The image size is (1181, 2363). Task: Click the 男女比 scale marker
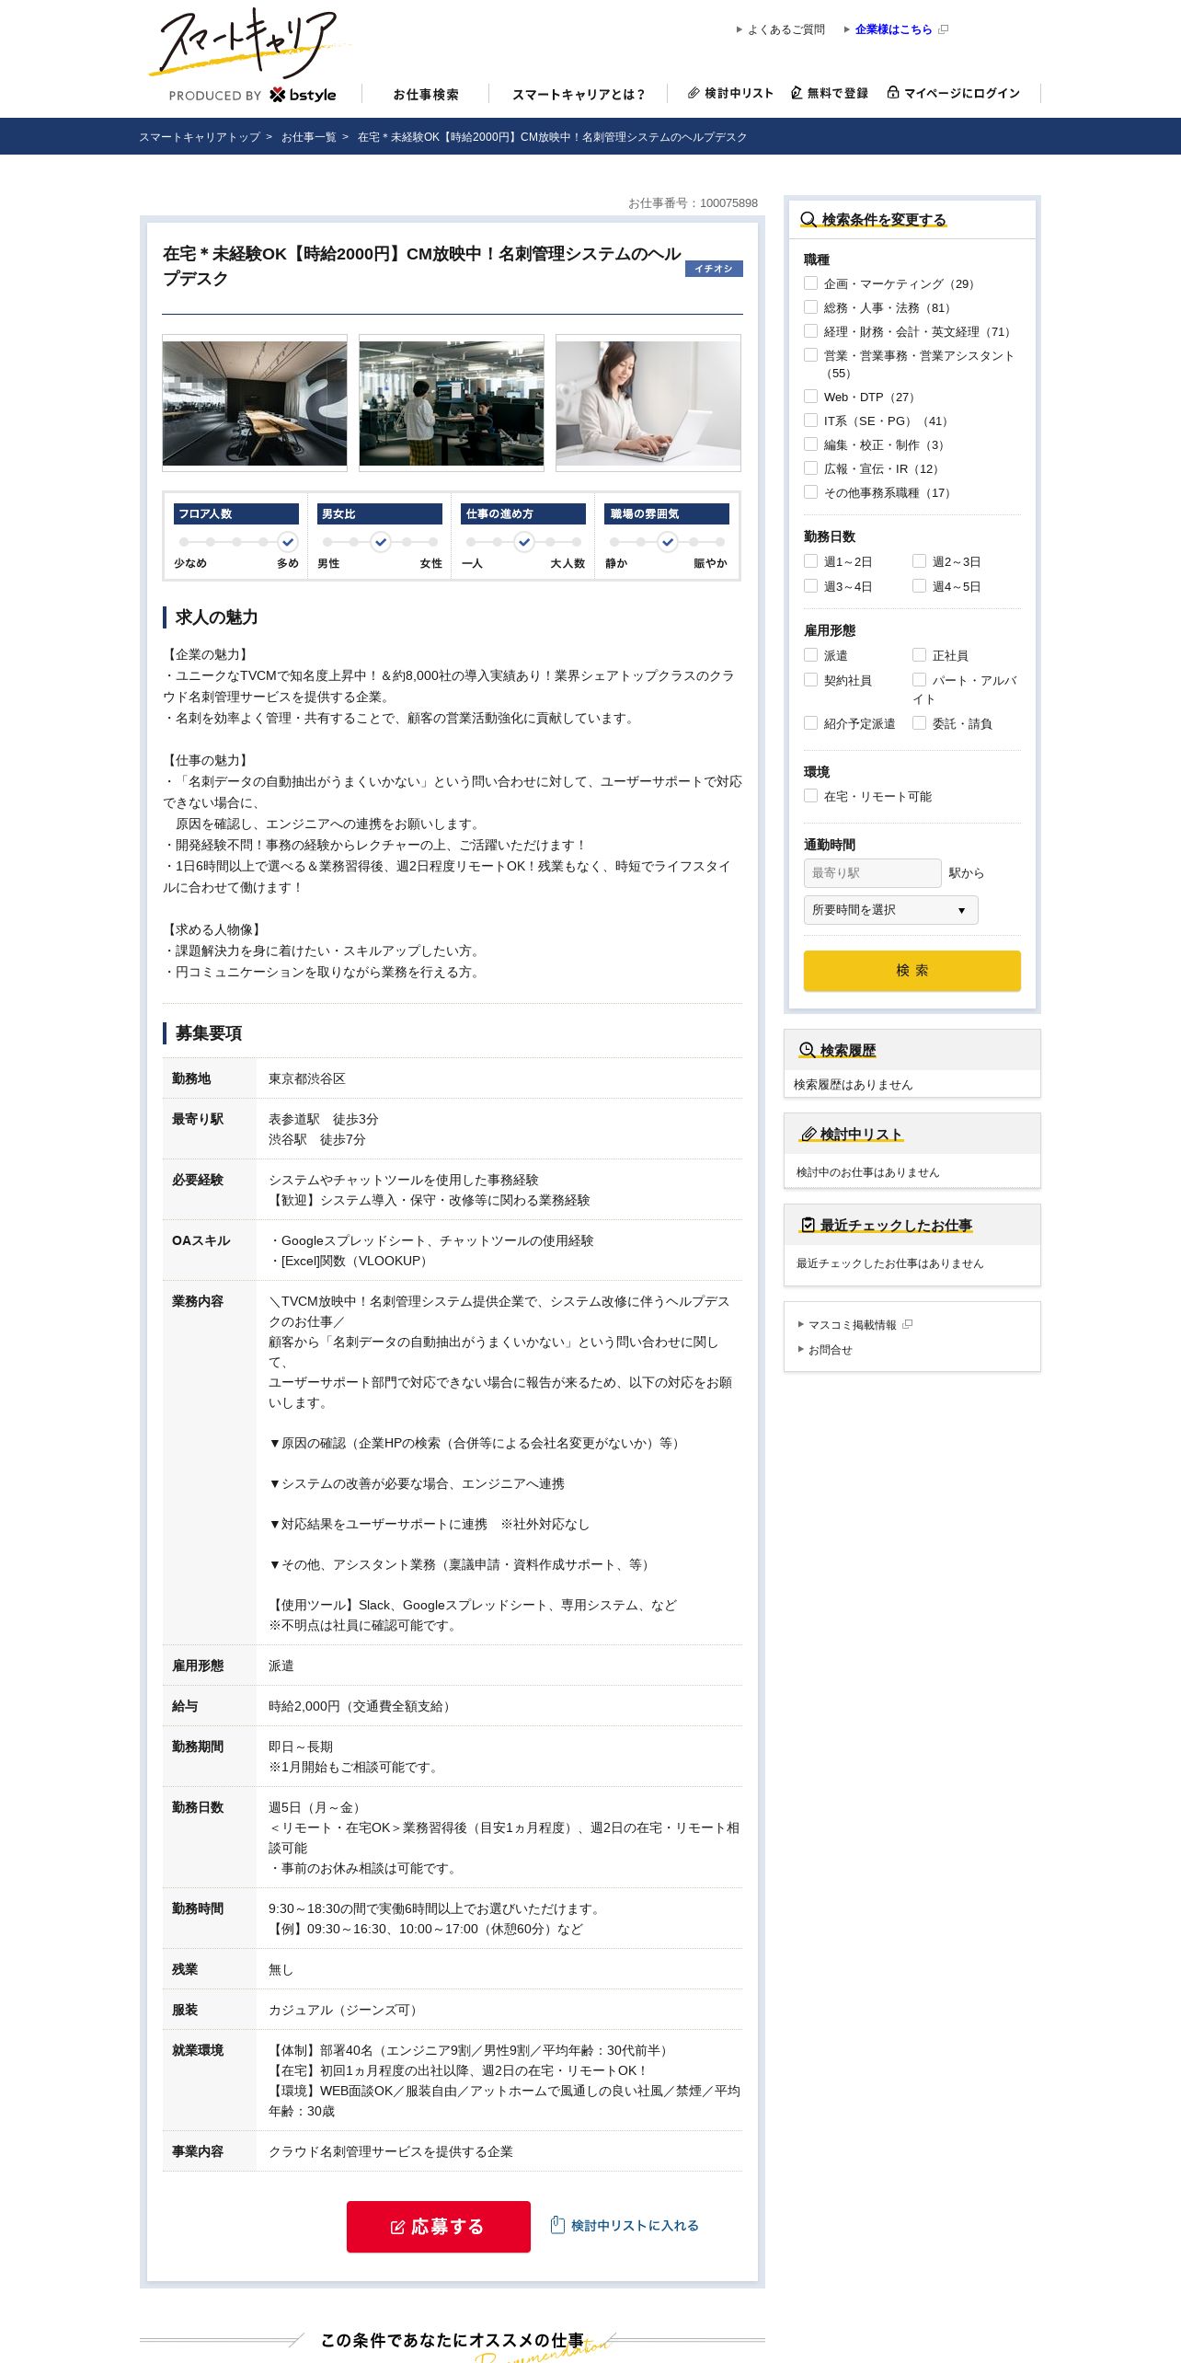[381, 542]
